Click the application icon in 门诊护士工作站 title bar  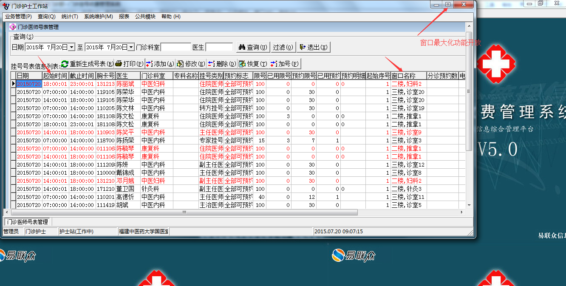[x=6, y=6]
